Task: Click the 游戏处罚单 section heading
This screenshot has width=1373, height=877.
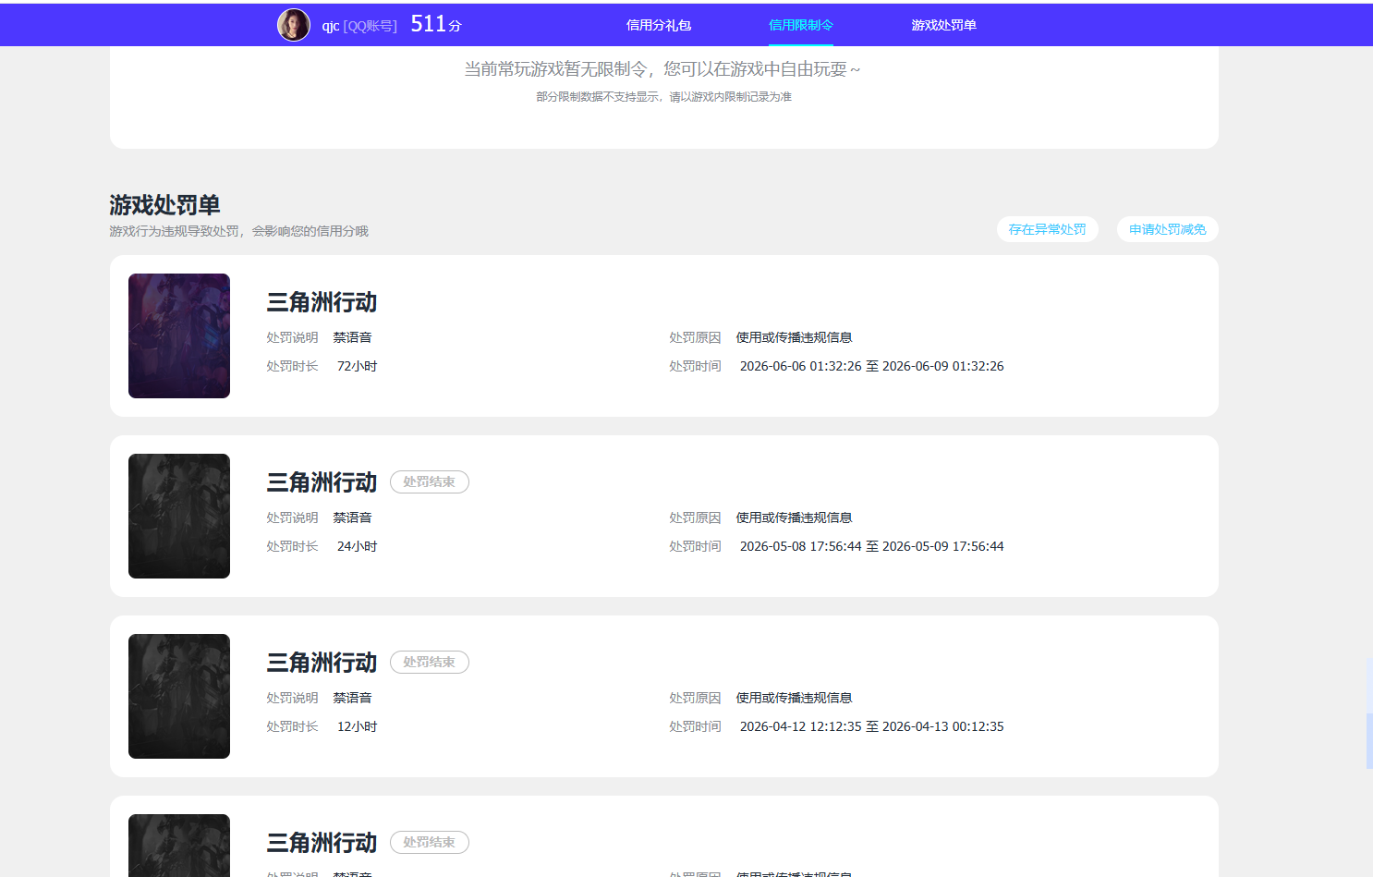Action: pyautogui.click(x=164, y=204)
